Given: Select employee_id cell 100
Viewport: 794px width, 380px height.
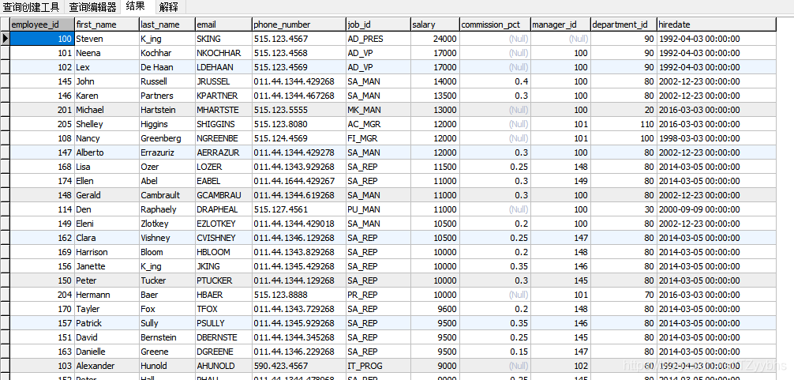Looking at the screenshot, I should tap(42, 39).
